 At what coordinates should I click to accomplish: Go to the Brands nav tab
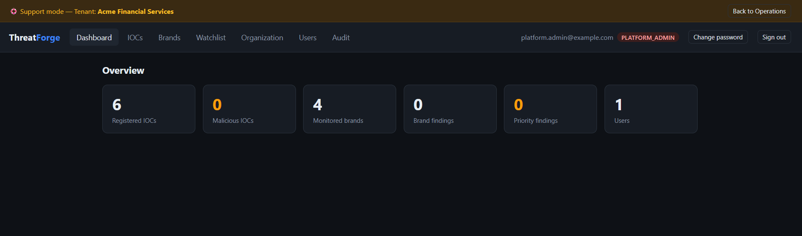click(169, 37)
